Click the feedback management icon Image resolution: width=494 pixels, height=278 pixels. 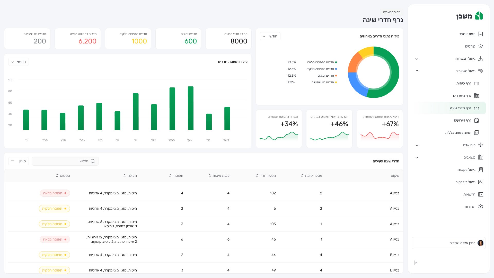point(481,182)
